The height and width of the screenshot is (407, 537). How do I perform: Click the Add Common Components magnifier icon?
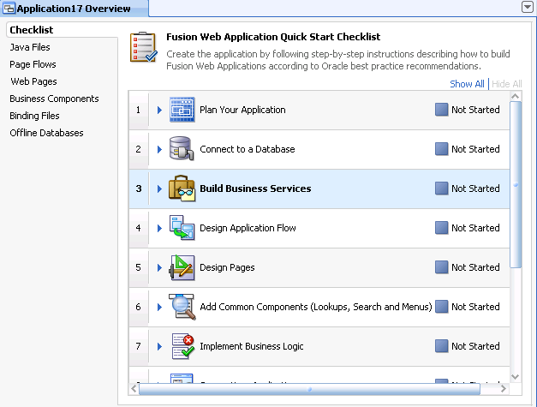pos(182,307)
